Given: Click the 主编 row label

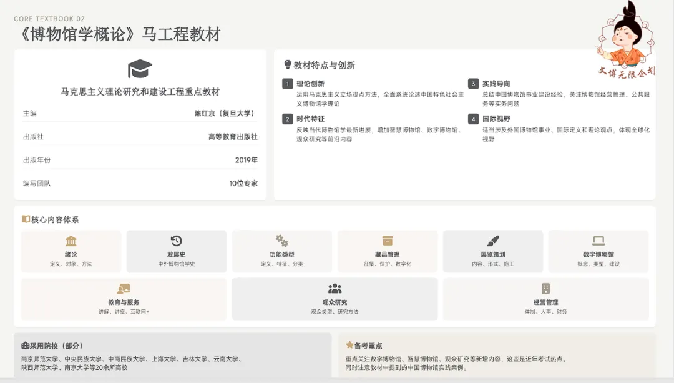Looking at the screenshot, I should pos(30,113).
